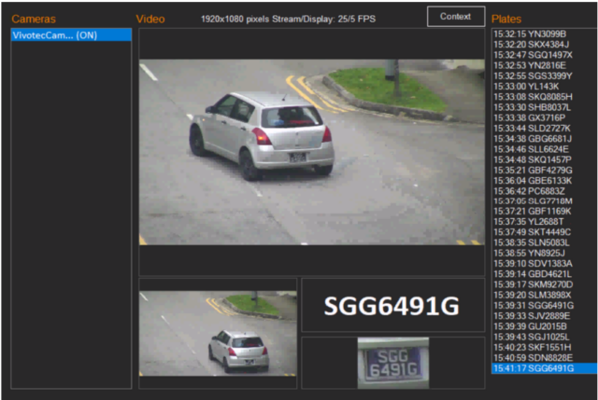Open the small context snapshot thumbnail
Screen dimensions: 598x400
[x=218, y=334]
